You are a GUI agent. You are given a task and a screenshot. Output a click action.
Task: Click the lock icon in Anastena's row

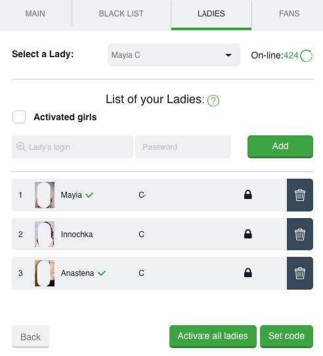coord(248,273)
